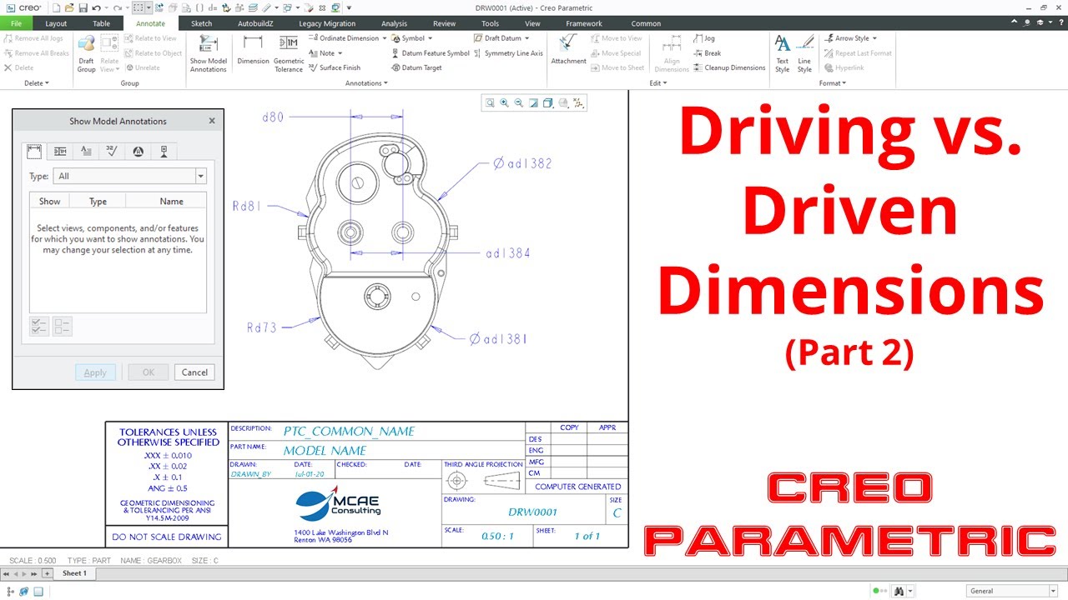Click Cancel in Show Model Annotations dialog
The width and height of the screenshot is (1068, 600).
click(194, 372)
